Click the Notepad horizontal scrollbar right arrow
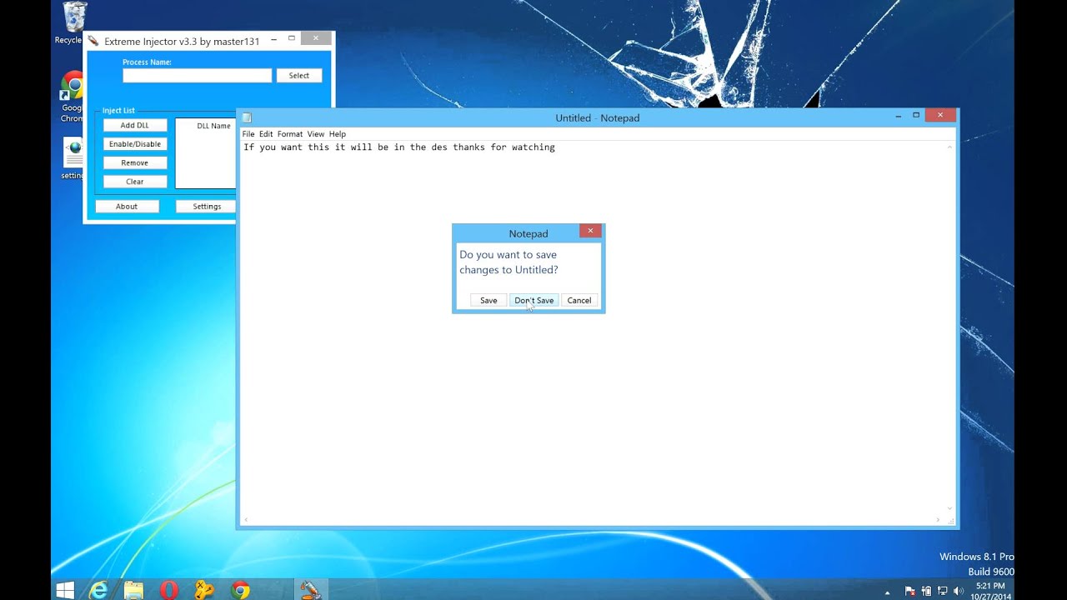The image size is (1067, 600). (x=939, y=520)
